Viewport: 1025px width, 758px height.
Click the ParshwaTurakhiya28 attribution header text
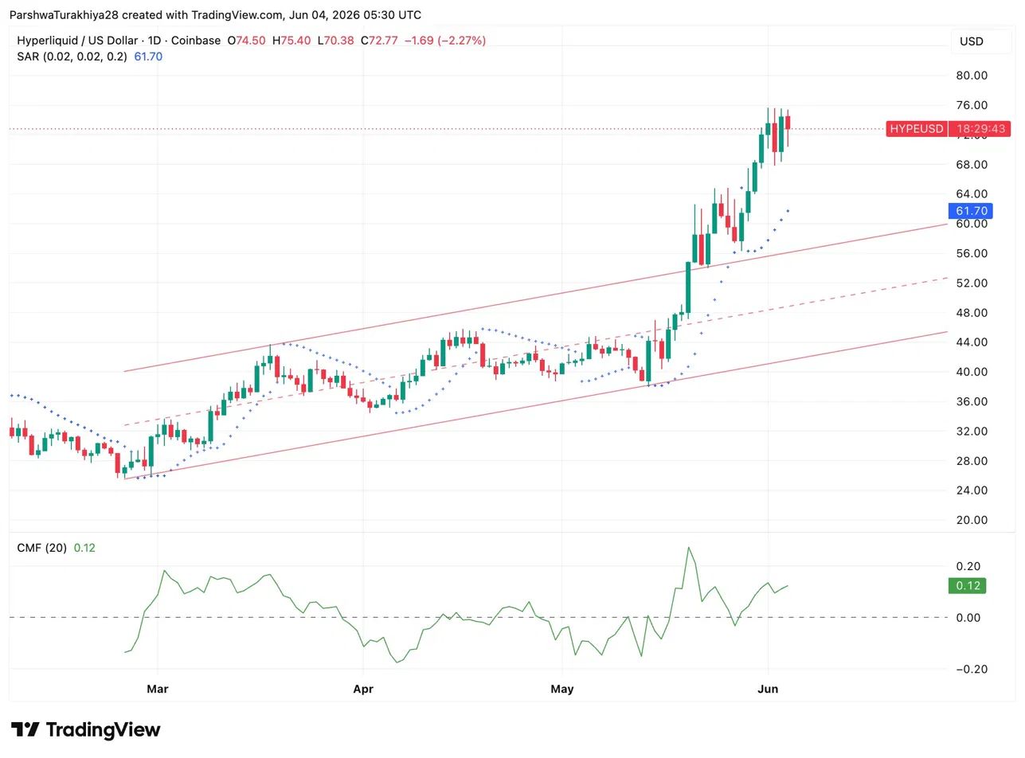pyautogui.click(x=215, y=14)
